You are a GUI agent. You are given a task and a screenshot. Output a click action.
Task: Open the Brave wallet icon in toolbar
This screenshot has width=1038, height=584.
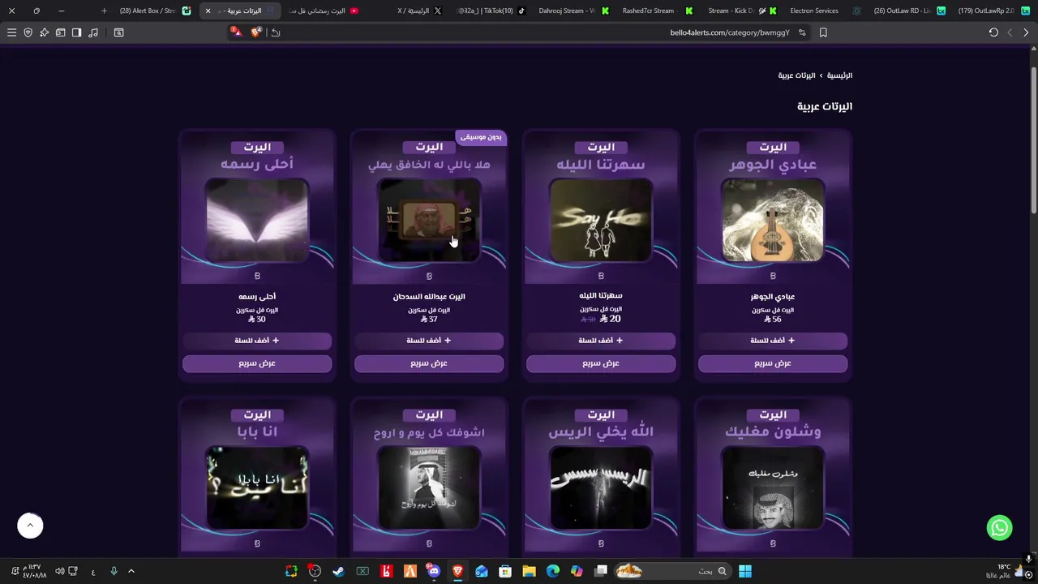click(60, 32)
